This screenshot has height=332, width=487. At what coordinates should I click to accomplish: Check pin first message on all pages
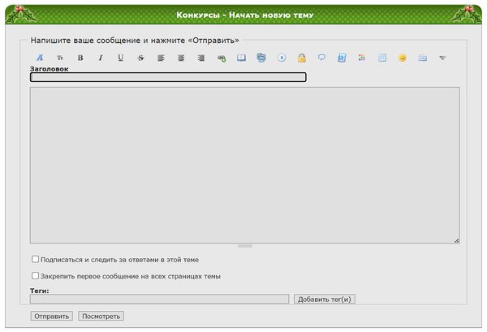click(35, 276)
